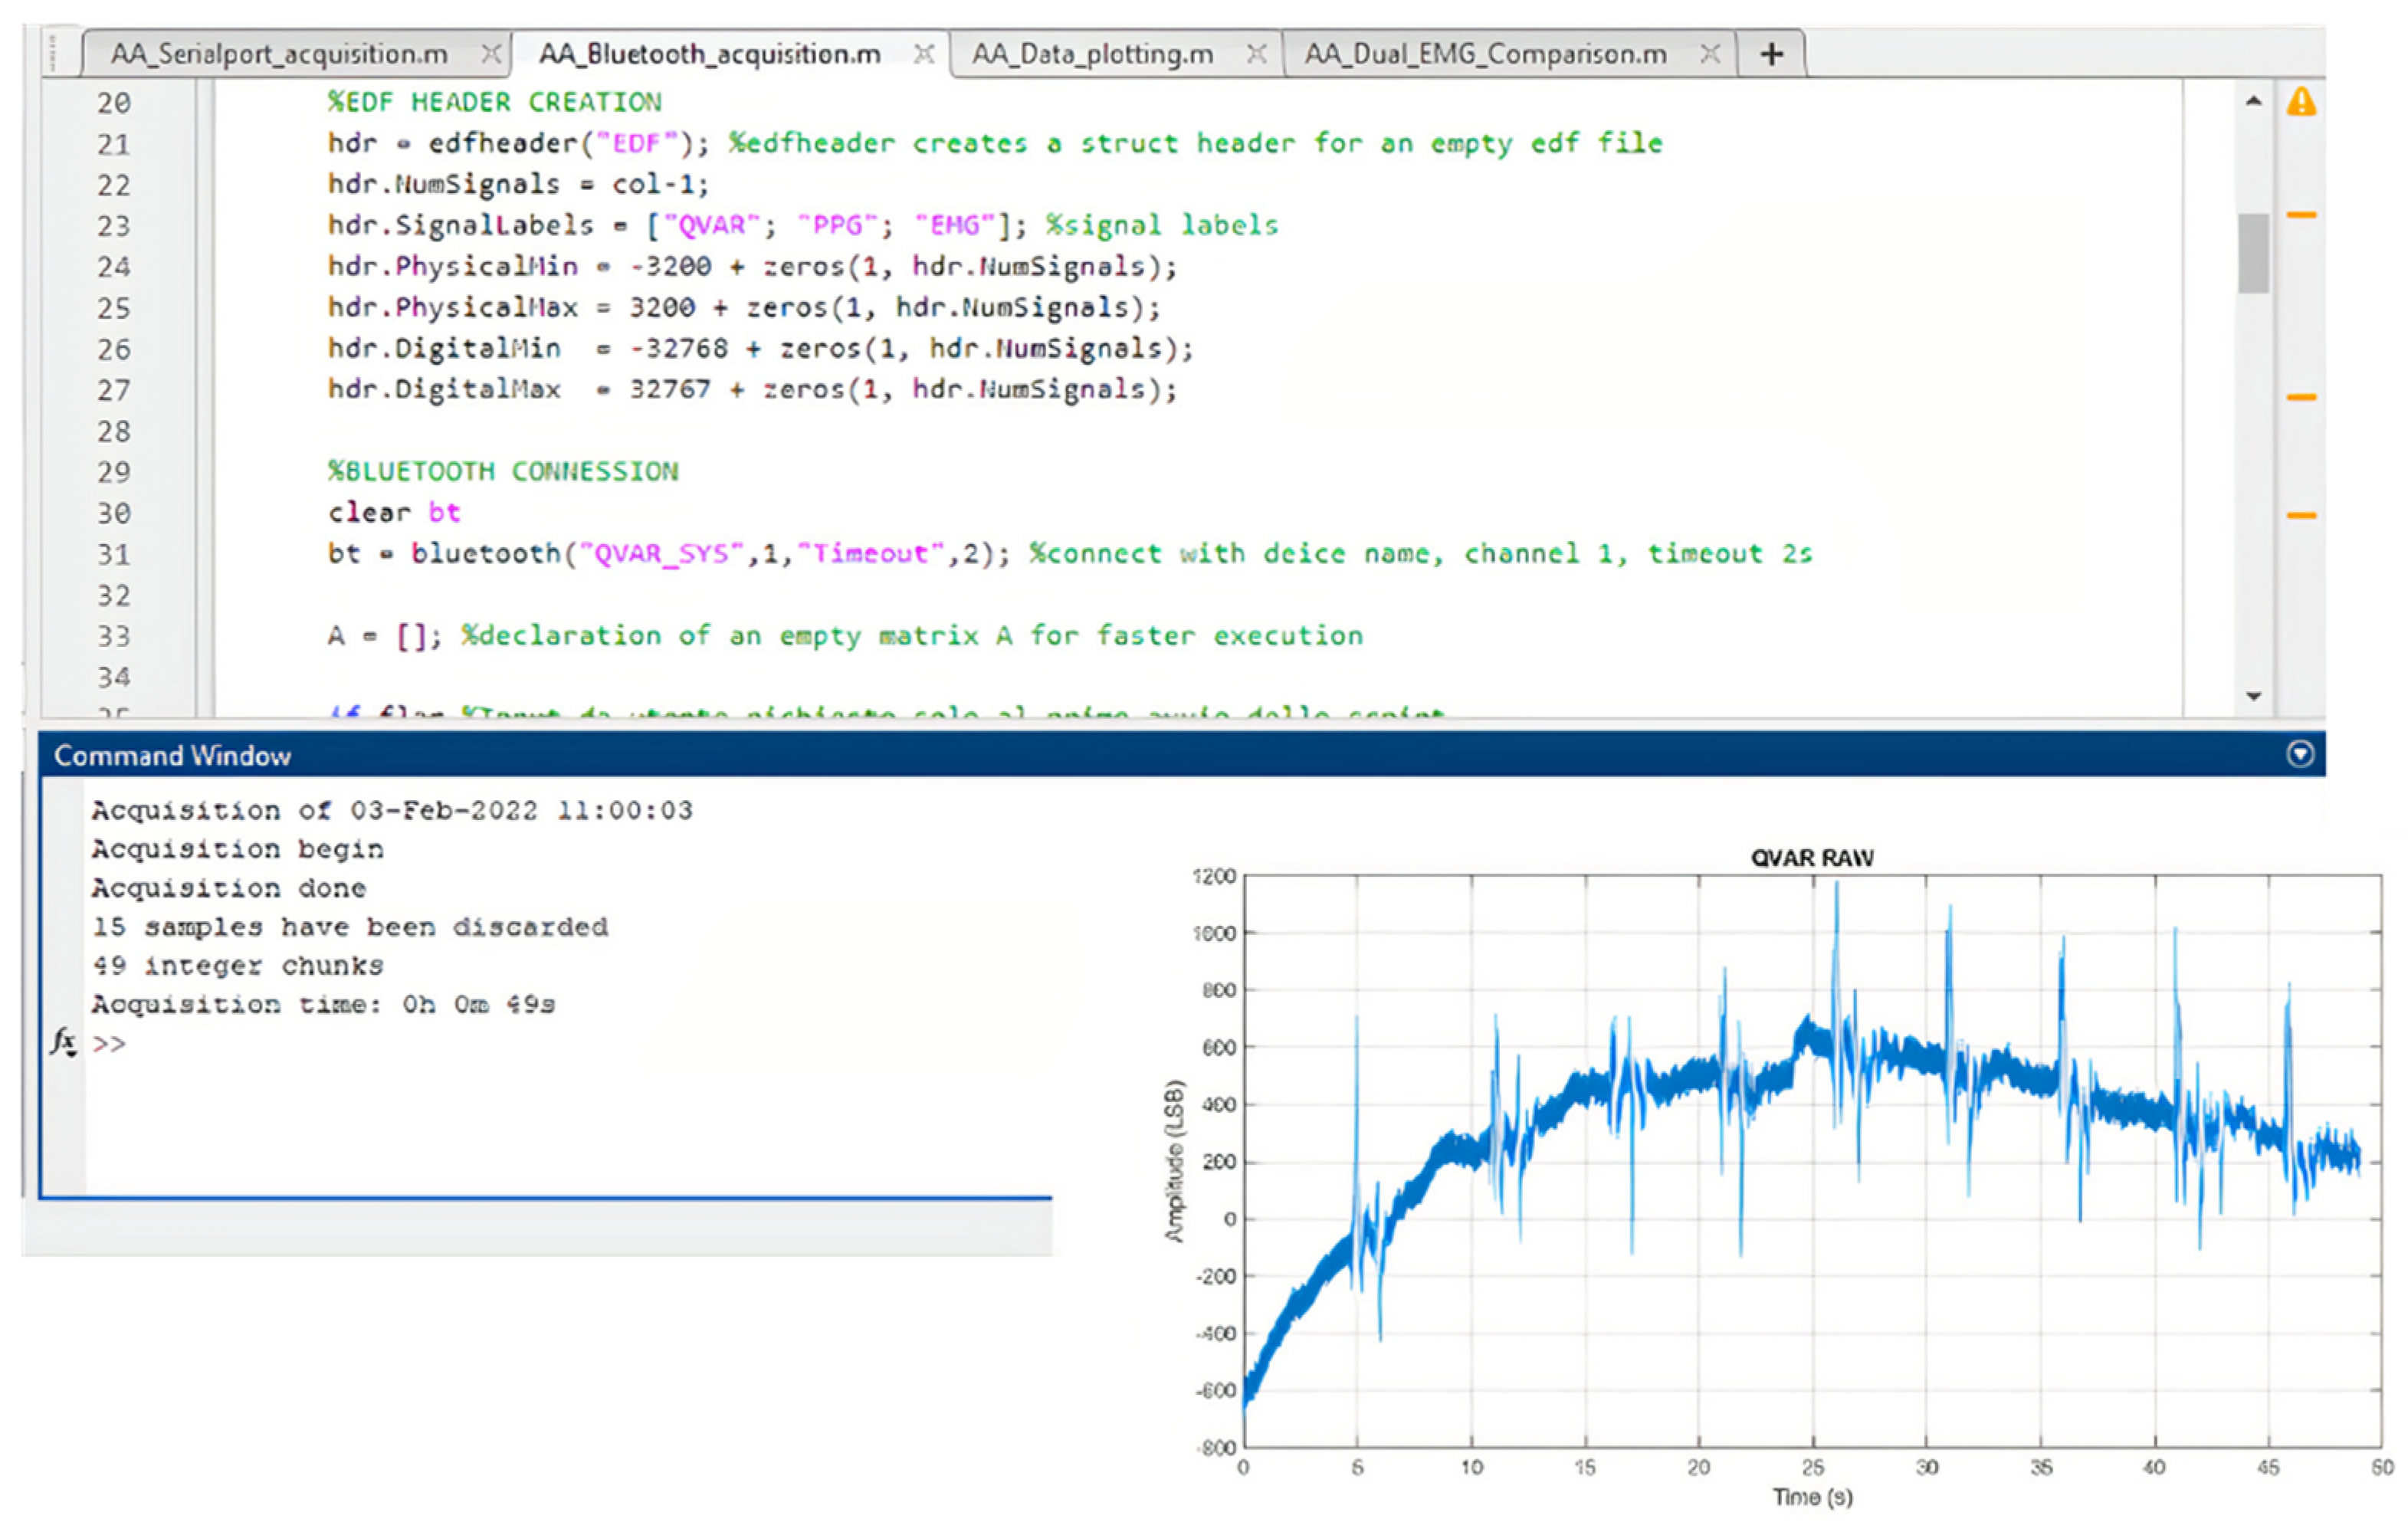Click the orange code analyzer warning triangle

pyautogui.click(x=2301, y=102)
